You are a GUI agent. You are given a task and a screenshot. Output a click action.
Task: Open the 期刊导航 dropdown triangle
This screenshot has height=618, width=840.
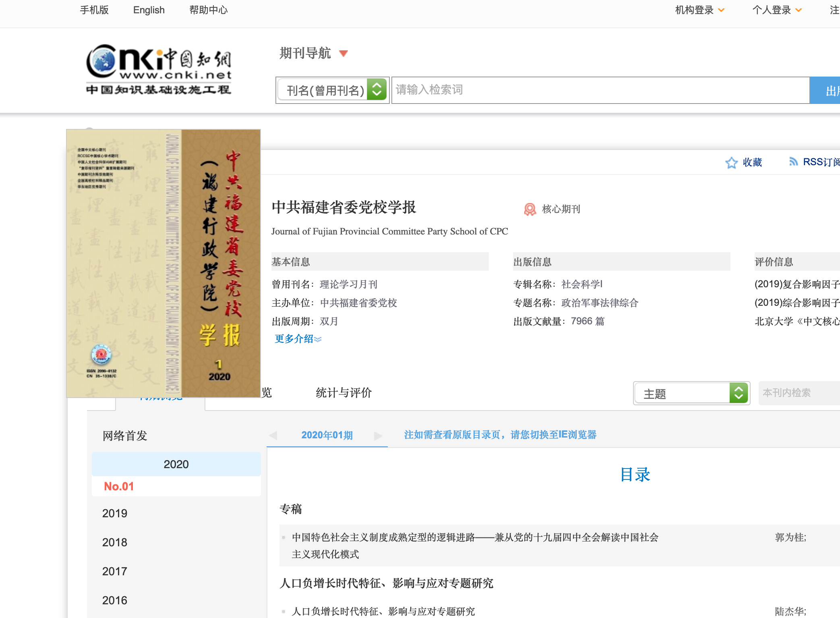(343, 53)
